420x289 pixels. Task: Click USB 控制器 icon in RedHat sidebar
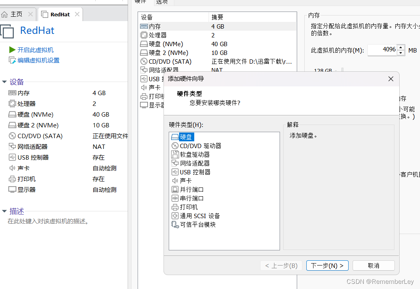(12, 157)
